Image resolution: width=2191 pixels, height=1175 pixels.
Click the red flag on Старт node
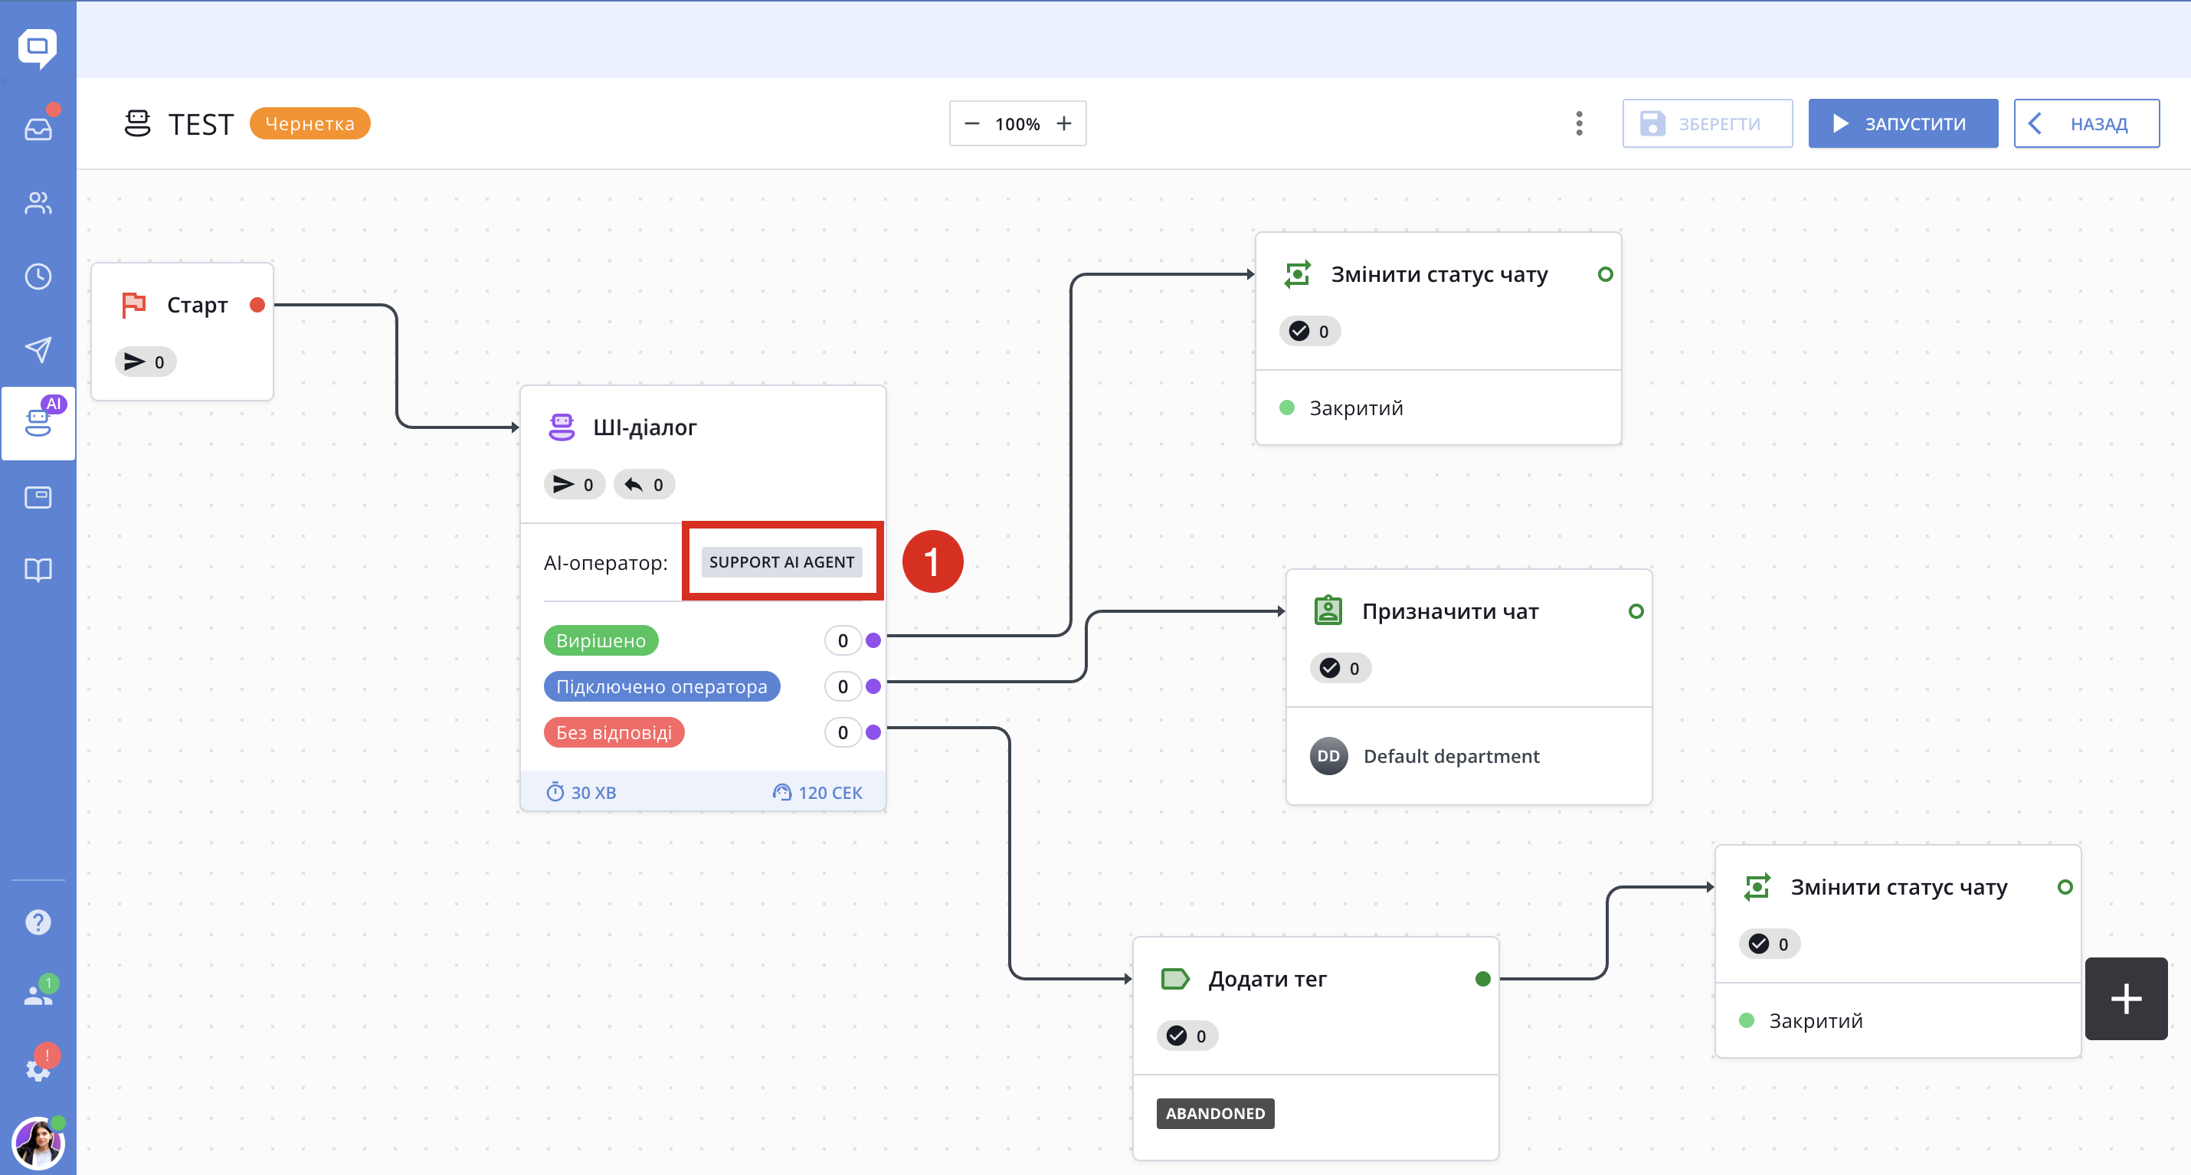(134, 304)
